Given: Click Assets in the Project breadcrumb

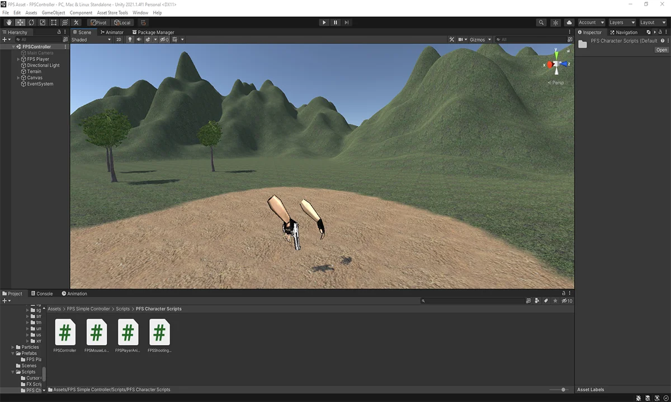Looking at the screenshot, I should click(54, 309).
